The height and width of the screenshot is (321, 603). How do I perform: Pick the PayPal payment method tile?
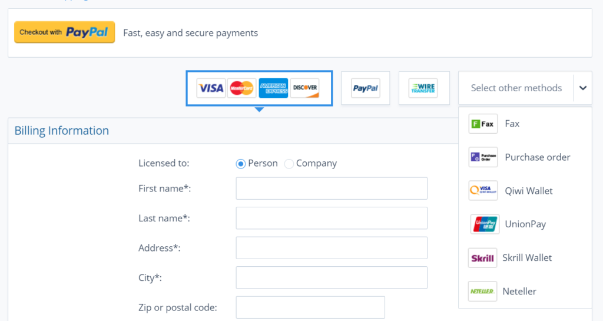point(365,88)
